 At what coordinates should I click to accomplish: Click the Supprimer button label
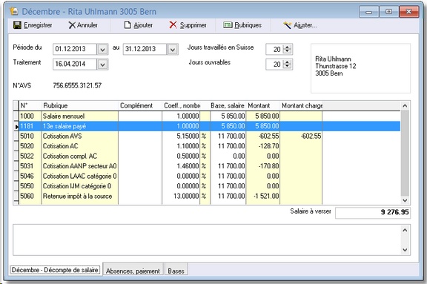[193, 25]
